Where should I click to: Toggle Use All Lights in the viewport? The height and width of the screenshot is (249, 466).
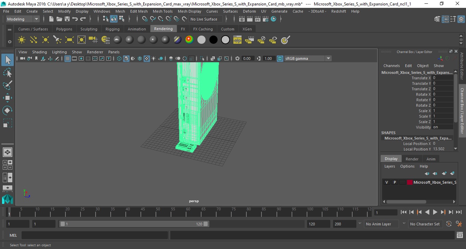click(x=154, y=58)
